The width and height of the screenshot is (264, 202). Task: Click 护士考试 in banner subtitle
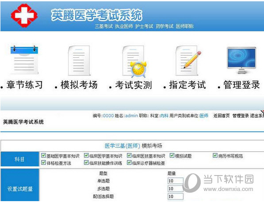pyautogui.click(x=144, y=26)
